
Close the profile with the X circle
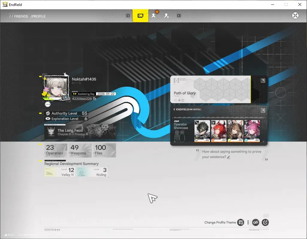295,16
